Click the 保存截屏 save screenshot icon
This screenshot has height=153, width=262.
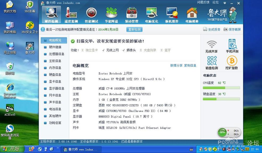(226, 29)
